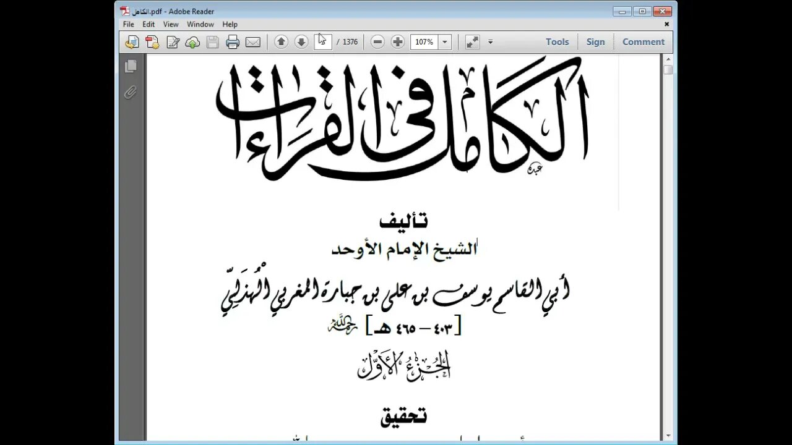Viewport: 792px width, 445px height.
Task: Open the File menu
Action: click(129, 24)
